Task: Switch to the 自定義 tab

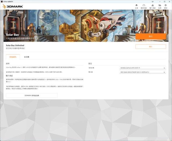Action: click(27, 57)
